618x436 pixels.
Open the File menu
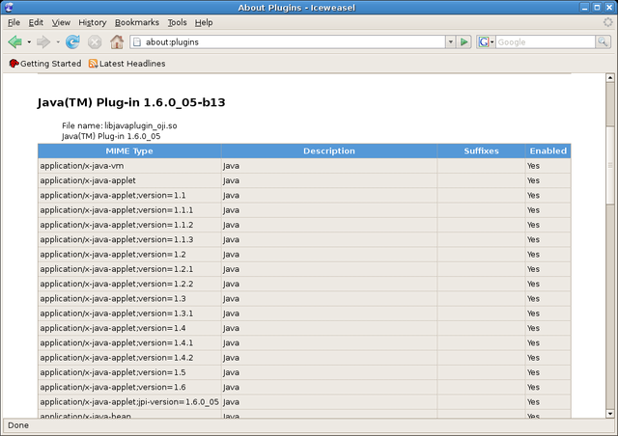tap(14, 22)
